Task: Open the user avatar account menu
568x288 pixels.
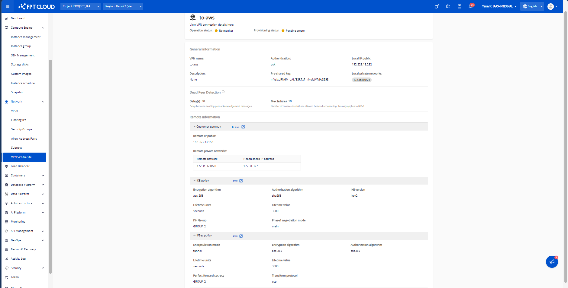Action: (552, 6)
